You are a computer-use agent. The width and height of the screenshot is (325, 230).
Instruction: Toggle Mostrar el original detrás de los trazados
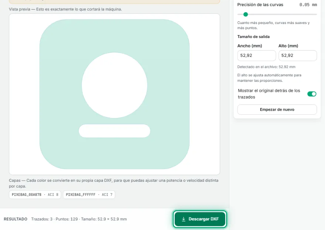(x=312, y=94)
